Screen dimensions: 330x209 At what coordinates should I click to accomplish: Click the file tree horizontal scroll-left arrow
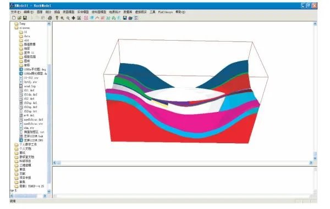pos(12,196)
